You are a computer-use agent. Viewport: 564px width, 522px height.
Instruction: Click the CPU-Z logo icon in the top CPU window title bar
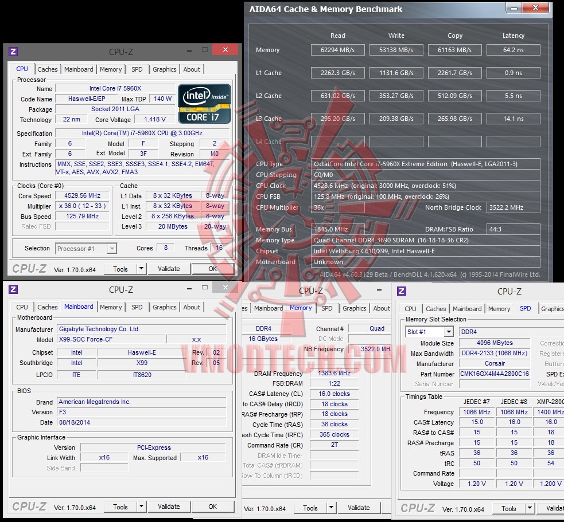(x=13, y=52)
